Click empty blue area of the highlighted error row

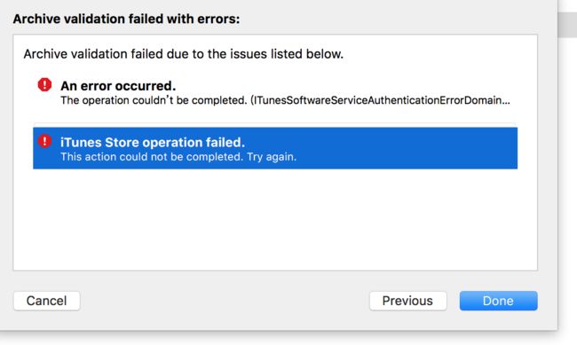click(405, 148)
